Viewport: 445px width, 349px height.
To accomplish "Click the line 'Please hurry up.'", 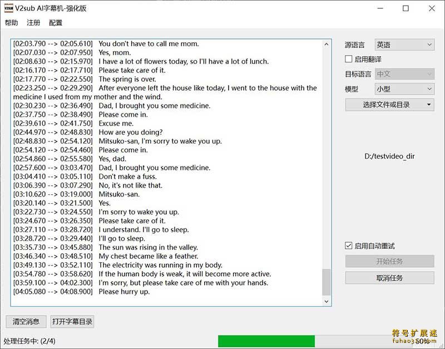I will click(124, 292).
